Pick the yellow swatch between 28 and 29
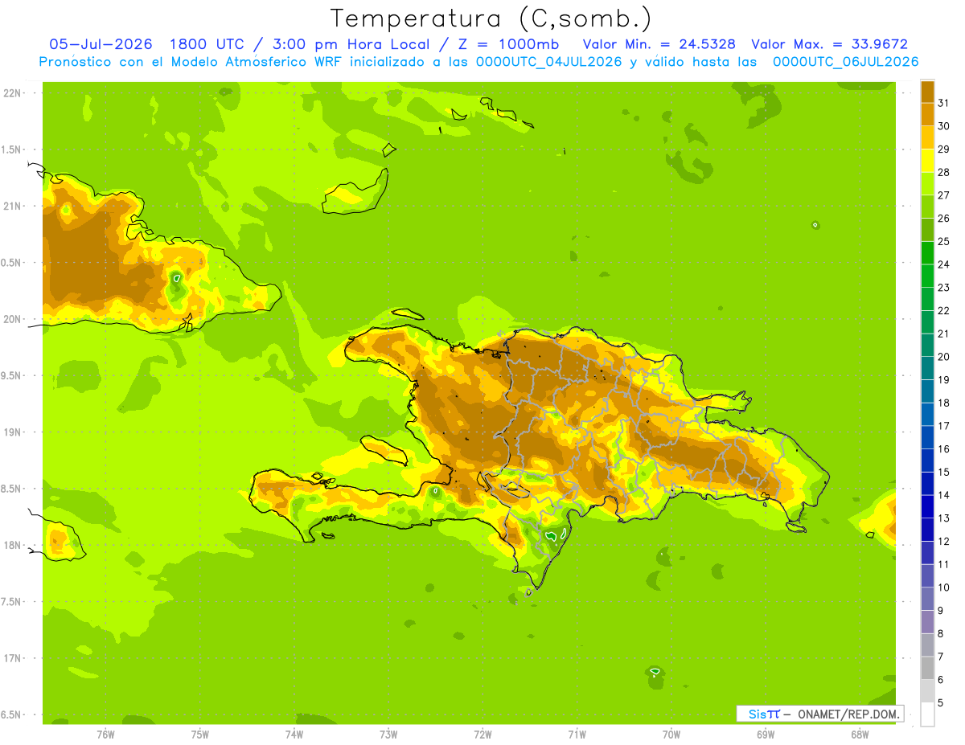 (927, 161)
